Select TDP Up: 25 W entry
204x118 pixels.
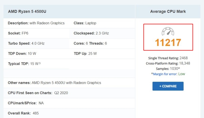(85, 54)
